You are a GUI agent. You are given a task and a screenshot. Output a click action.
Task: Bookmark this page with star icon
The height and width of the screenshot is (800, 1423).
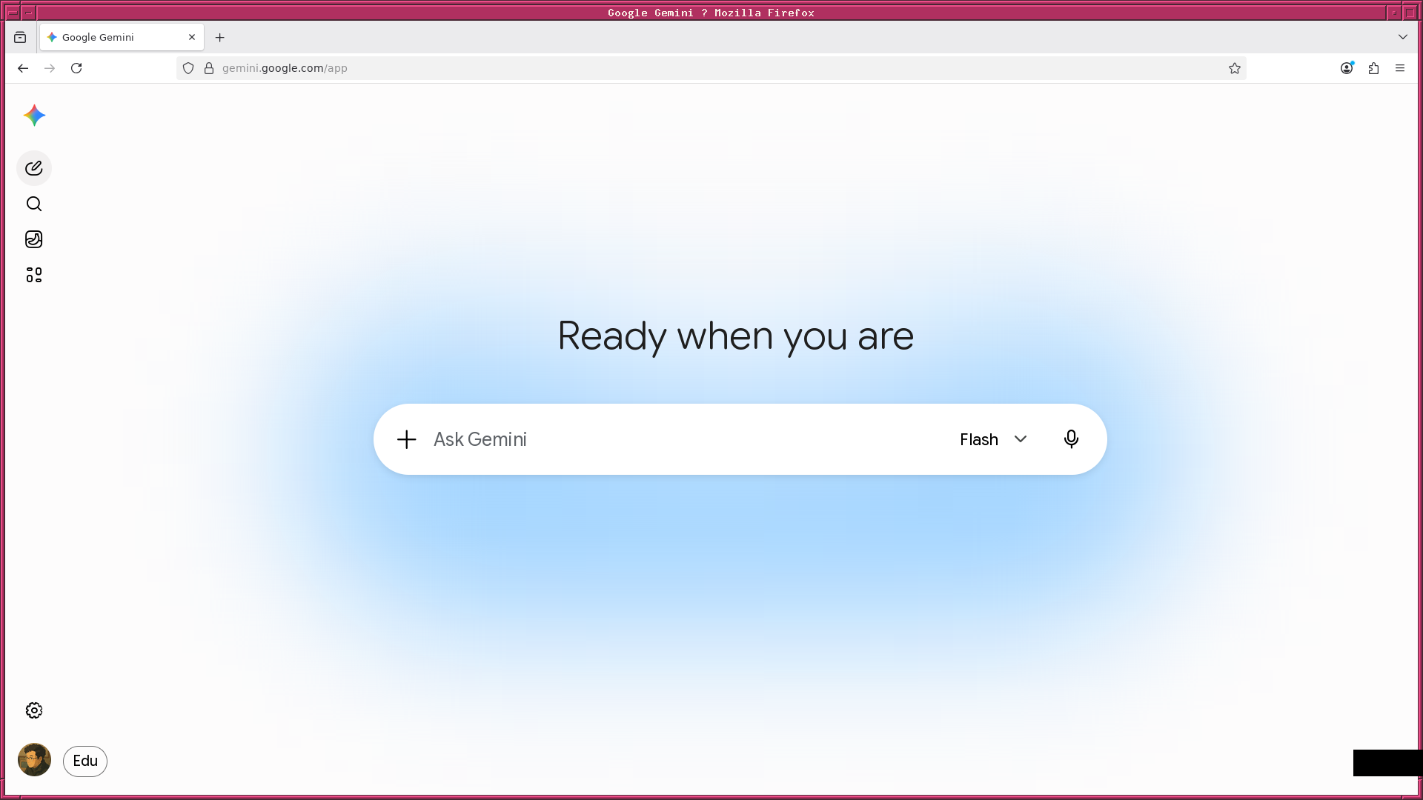coord(1235,68)
